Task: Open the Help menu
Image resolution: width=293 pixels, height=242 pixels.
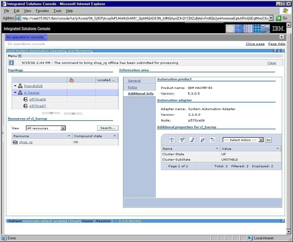Action: point(69,11)
